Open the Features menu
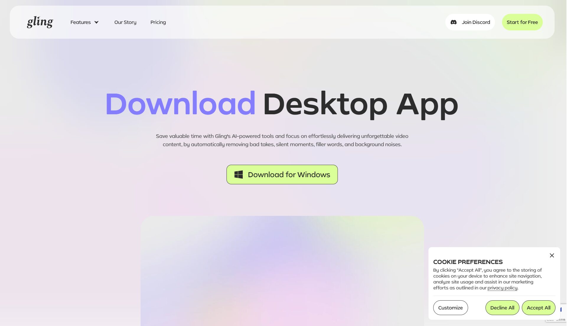The width and height of the screenshot is (567, 326). (81, 22)
